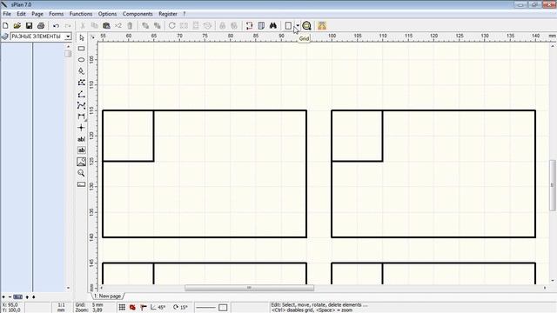The width and height of the screenshot is (557, 313).
Task: Select the special form pen tool
Action: 81,71
